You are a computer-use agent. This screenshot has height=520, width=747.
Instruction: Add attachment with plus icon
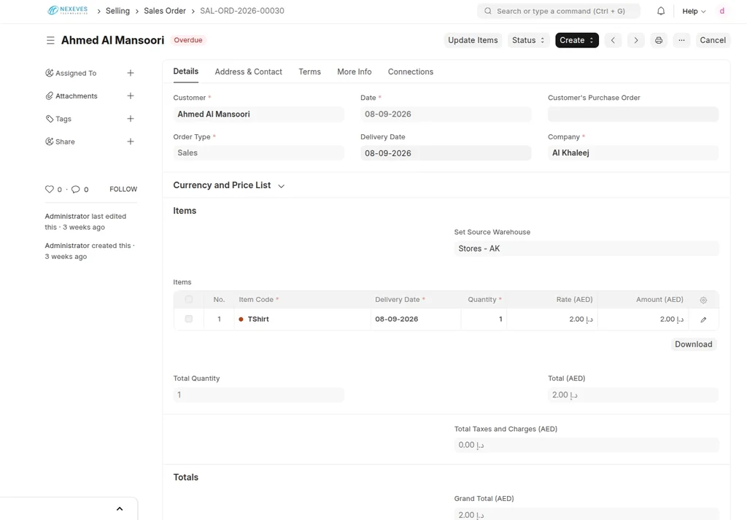(x=131, y=96)
